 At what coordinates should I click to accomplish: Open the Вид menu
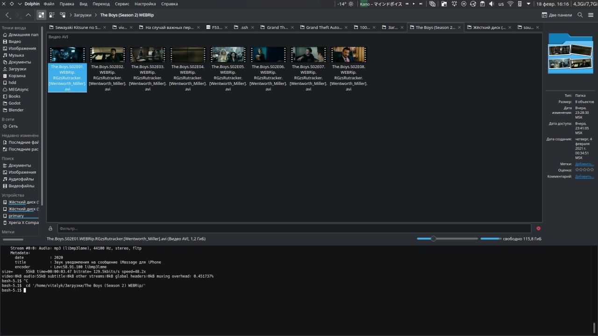coord(83,4)
